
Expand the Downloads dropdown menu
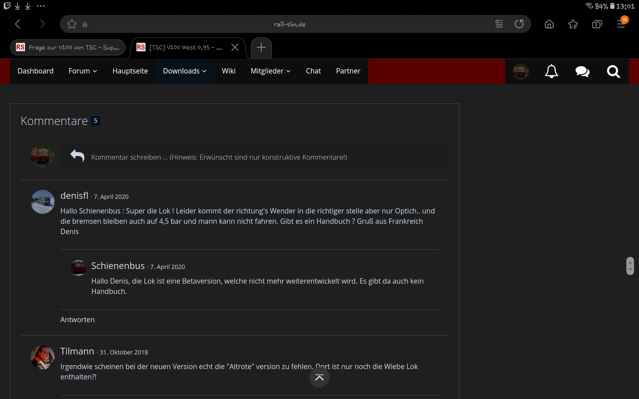click(185, 71)
